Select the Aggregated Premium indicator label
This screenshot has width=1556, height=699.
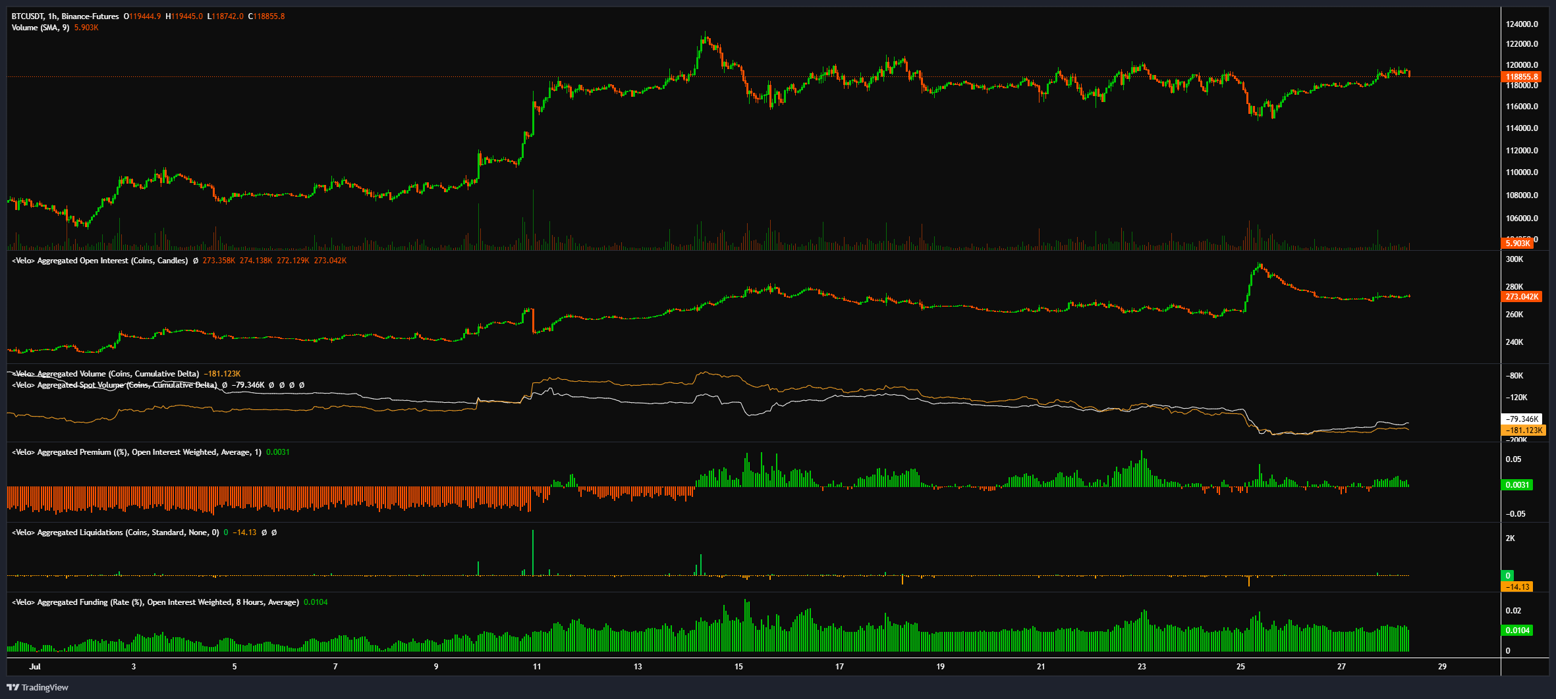pyautogui.click(x=136, y=452)
